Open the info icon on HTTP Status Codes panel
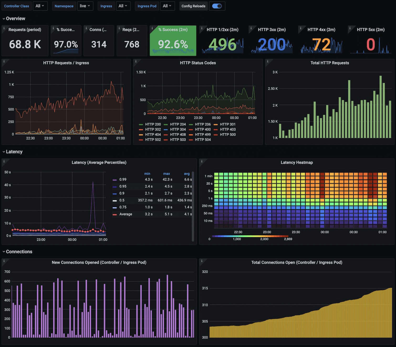The image size is (396, 347). (x=136, y=61)
